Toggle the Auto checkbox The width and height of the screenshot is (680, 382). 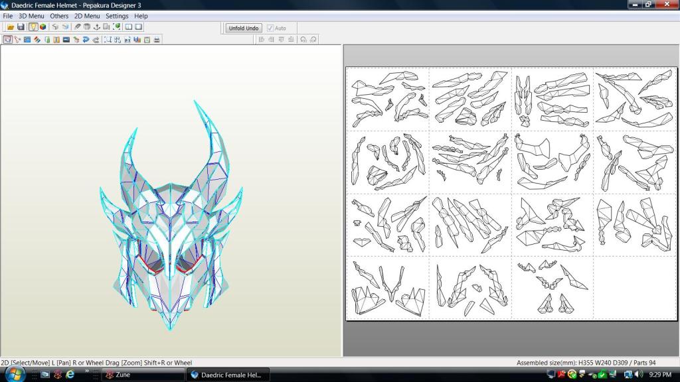pyautogui.click(x=270, y=29)
